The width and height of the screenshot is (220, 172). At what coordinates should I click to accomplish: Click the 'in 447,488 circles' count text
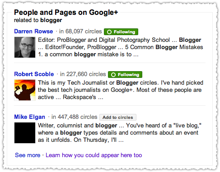[75, 117]
